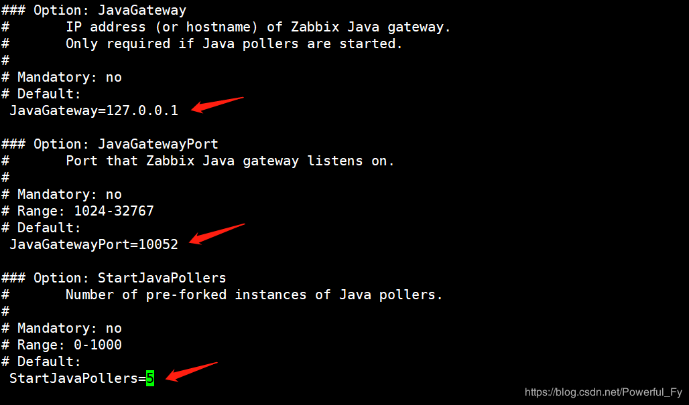The image size is (689, 405).
Task: Click the red arrow pointing at JavaGateway value
Action: click(x=217, y=105)
